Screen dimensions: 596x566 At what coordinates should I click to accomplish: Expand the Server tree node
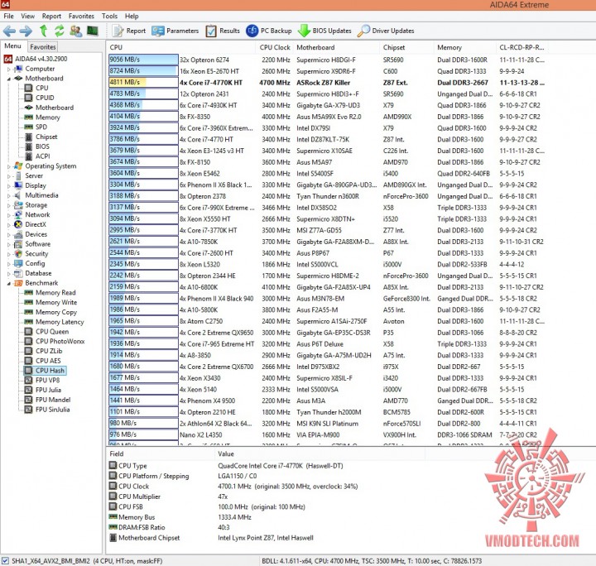point(9,176)
